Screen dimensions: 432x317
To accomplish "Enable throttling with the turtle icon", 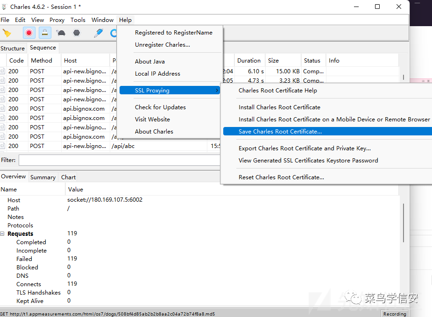I will click(61, 33).
